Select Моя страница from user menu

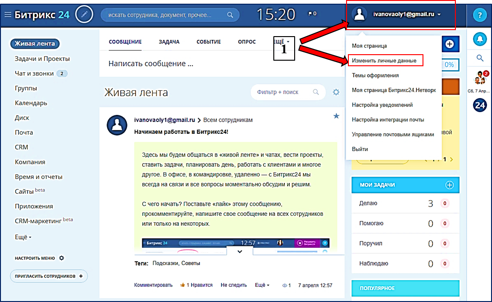(x=369, y=46)
